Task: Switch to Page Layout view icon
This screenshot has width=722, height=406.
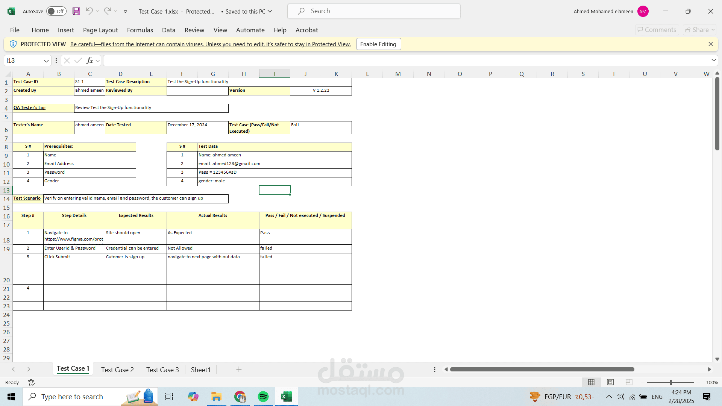Action: pos(610,382)
